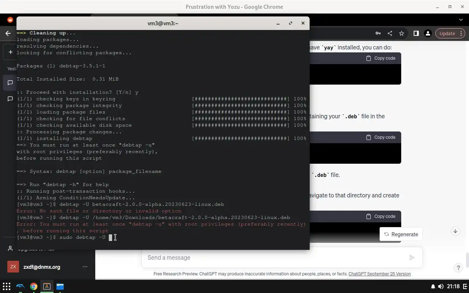Bookmark this page with the star icon
This screenshot has width=469, height=293.
(x=402, y=33)
